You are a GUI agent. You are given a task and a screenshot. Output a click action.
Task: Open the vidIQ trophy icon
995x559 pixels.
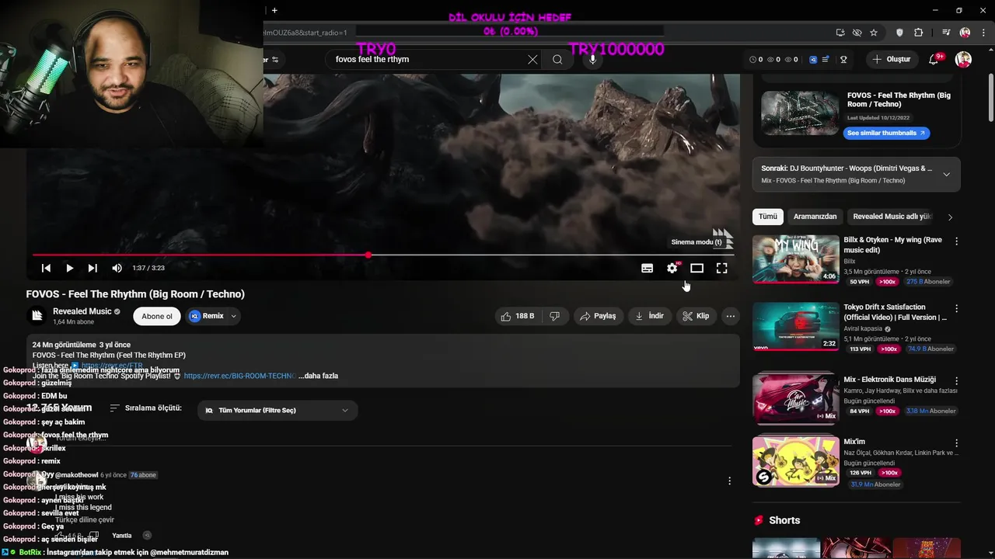tap(843, 59)
